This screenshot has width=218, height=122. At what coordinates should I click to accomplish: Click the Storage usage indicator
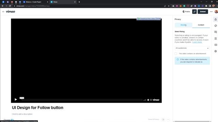9,120
